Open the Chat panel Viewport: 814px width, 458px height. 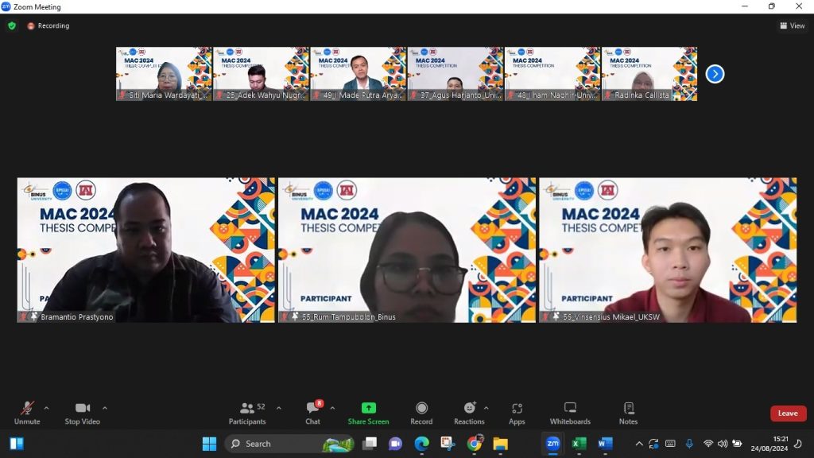pos(312,409)
